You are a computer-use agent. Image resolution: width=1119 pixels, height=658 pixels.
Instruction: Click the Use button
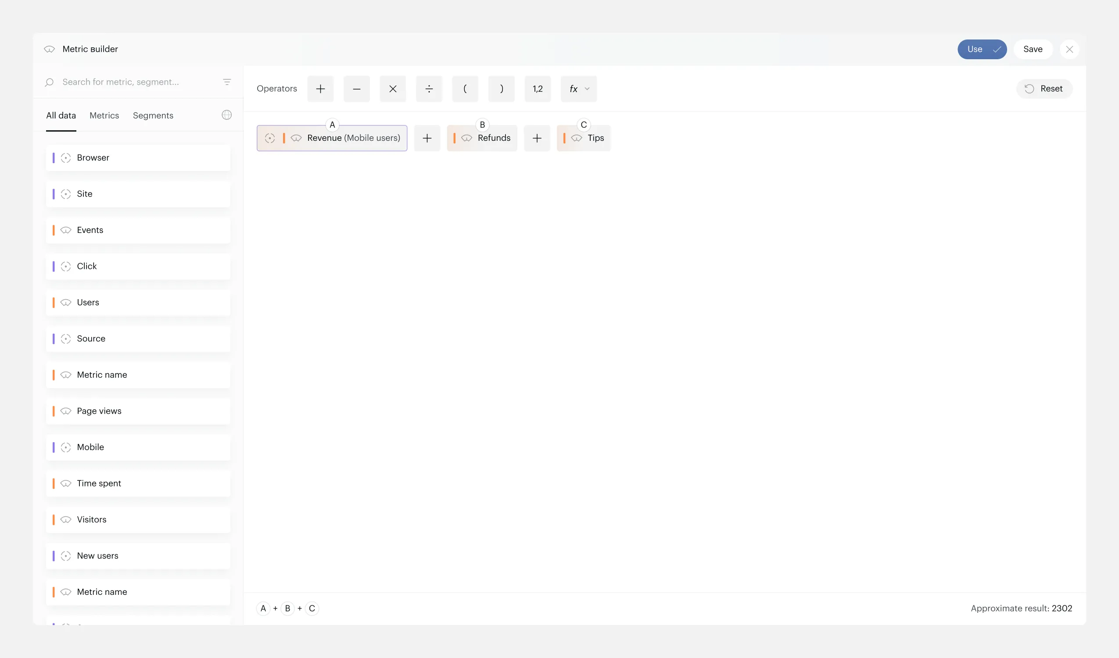tap(982, 49)
